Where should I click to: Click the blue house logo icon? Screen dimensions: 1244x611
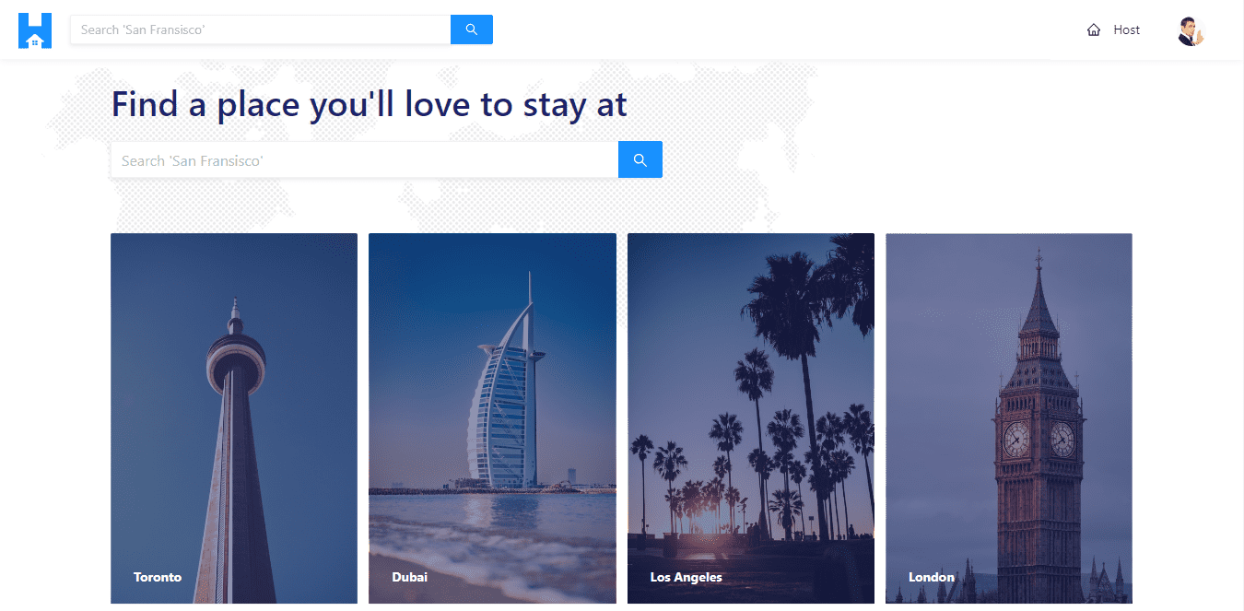tap(35, 30)
